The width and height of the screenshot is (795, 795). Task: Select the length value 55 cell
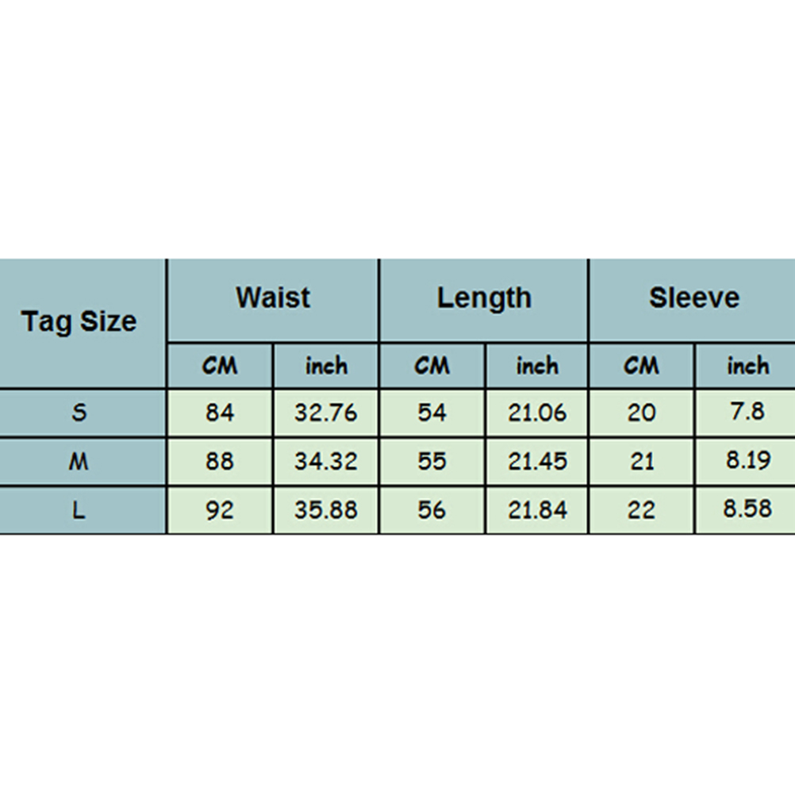pyautogui.click(x=432, y=461)
